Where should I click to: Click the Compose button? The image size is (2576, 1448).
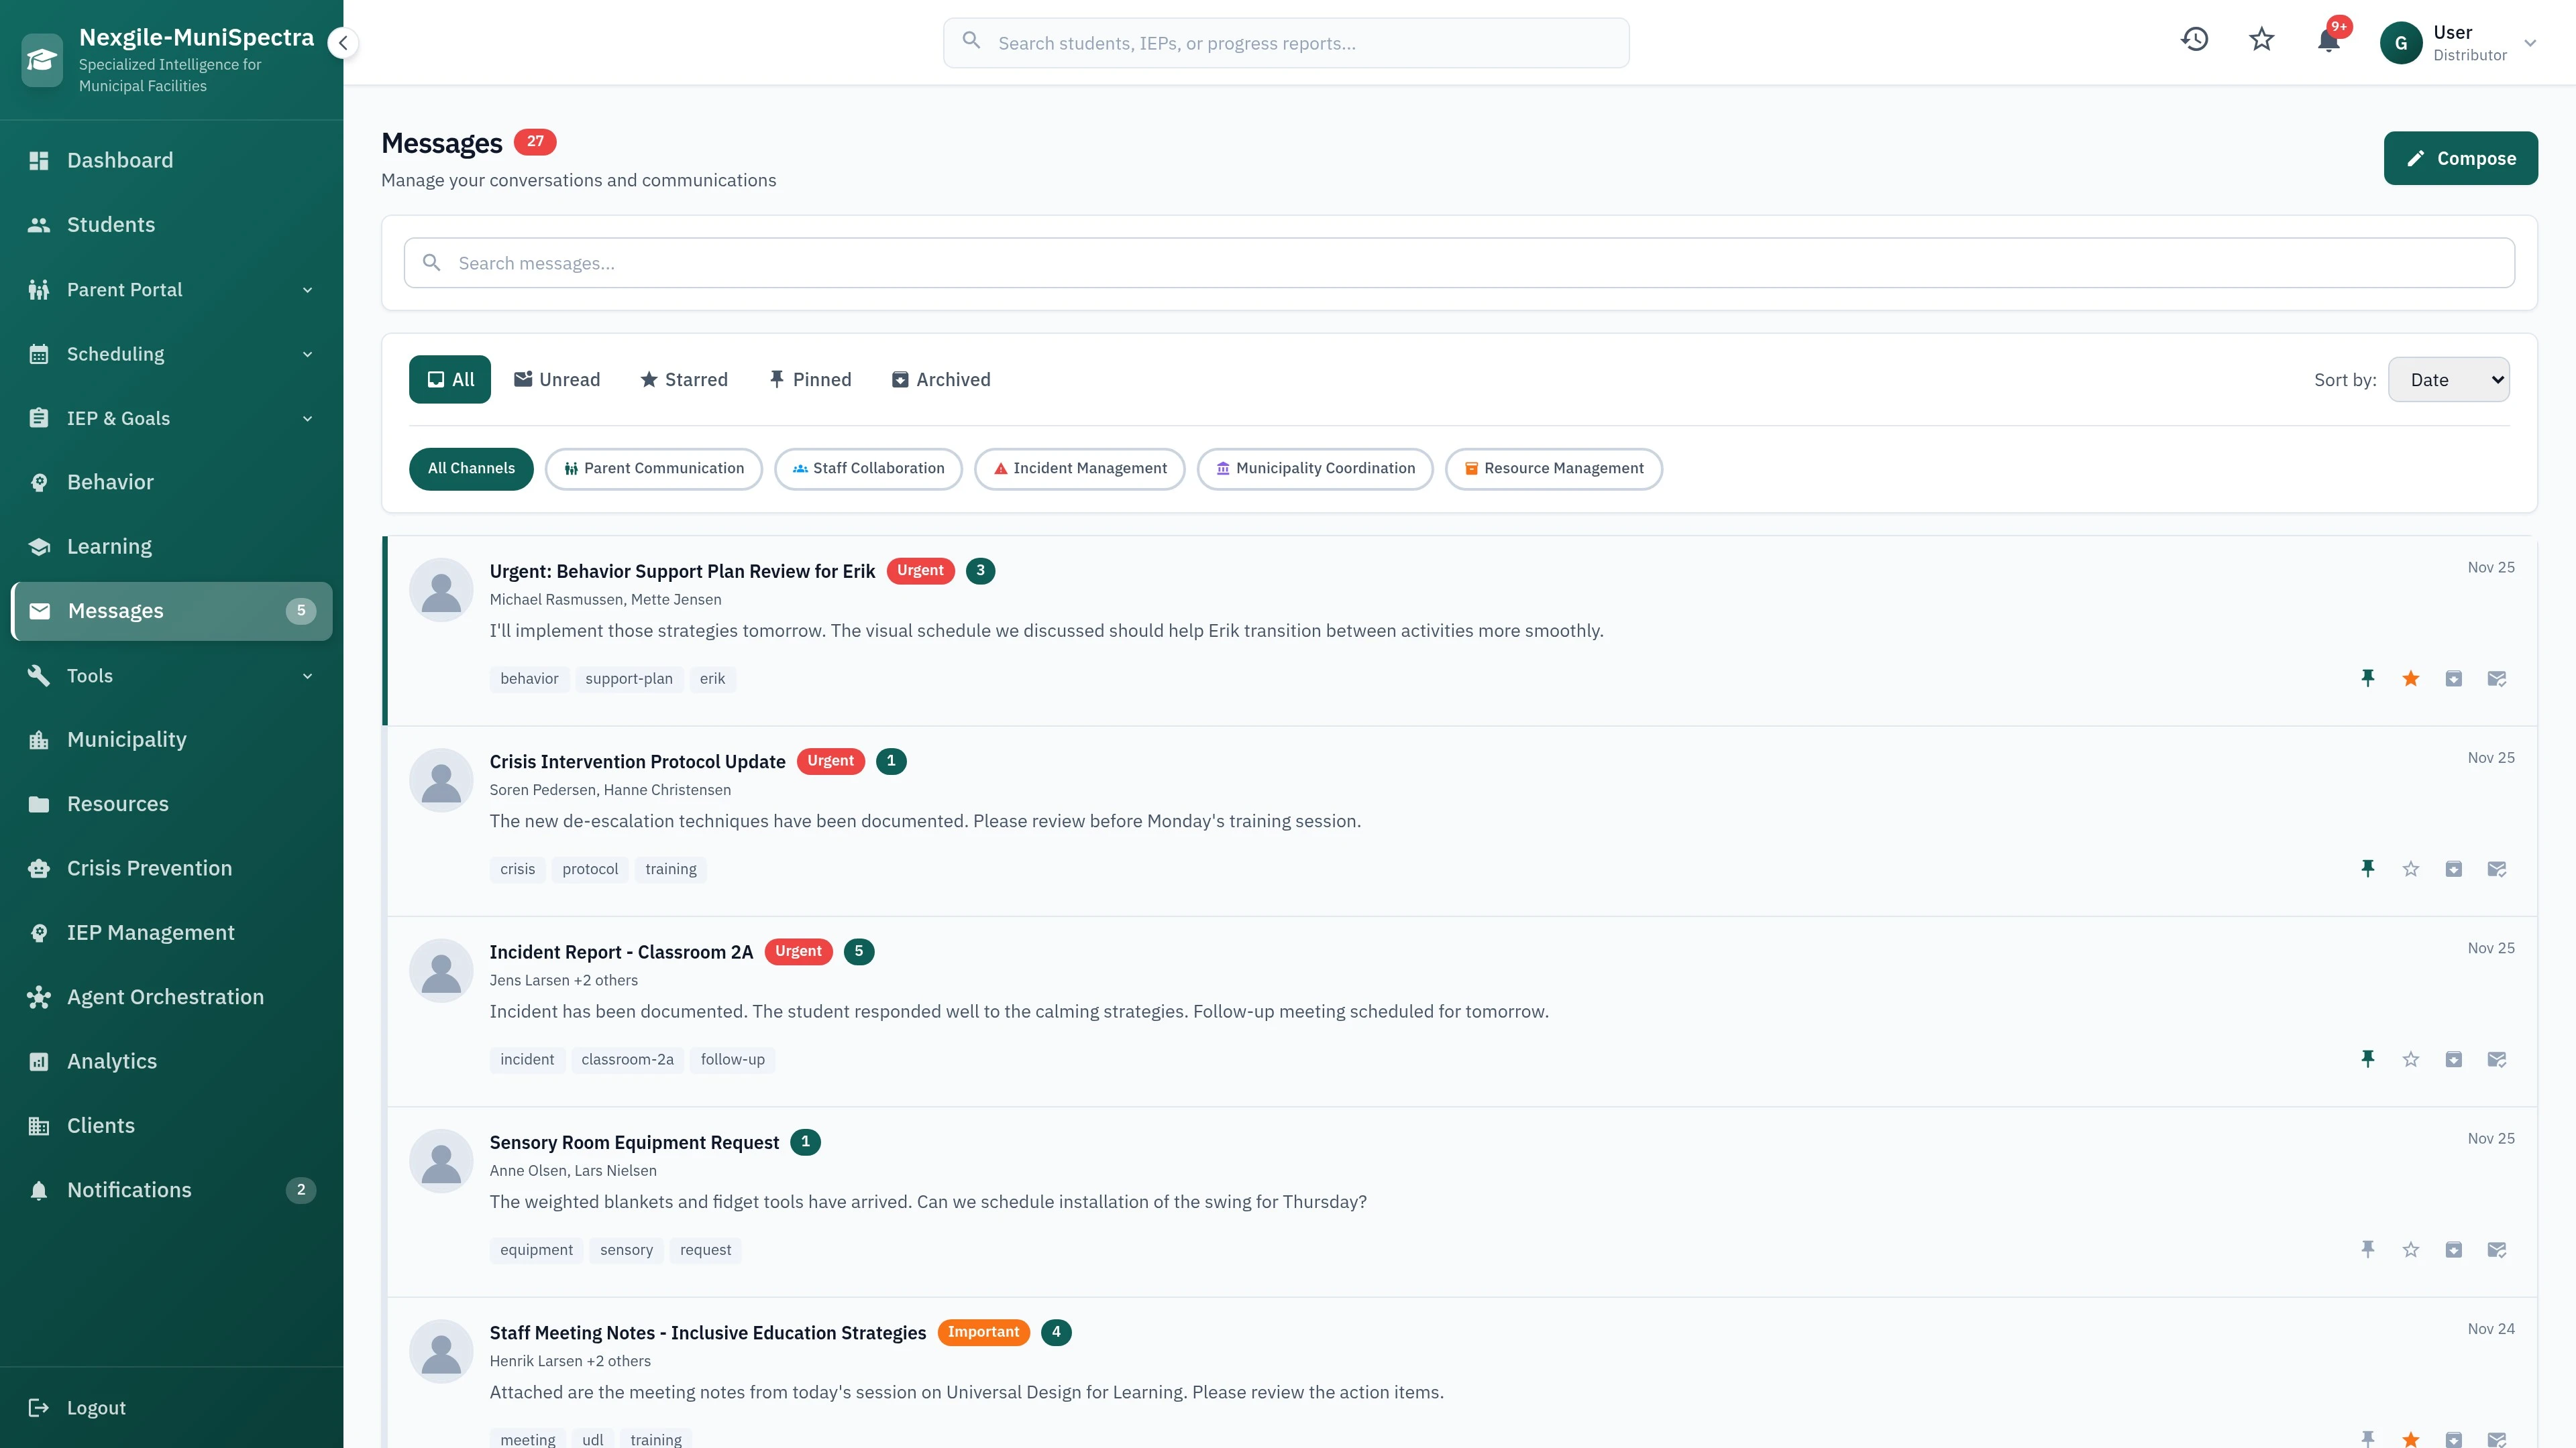2460,157
